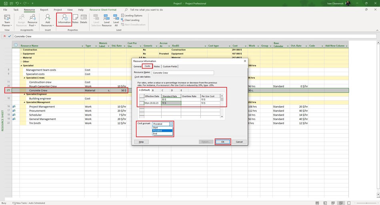Click the info indicator column header icon
This screenshot has height=205, width=380.
(16, 45)
